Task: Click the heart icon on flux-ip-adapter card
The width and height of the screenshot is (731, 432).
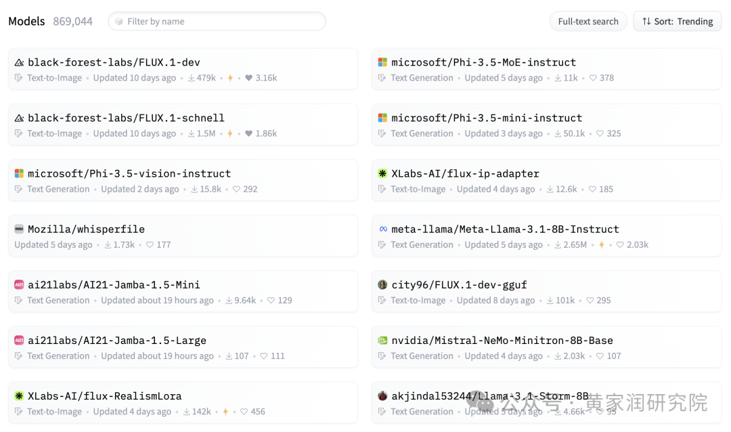Action: (592, 189)
